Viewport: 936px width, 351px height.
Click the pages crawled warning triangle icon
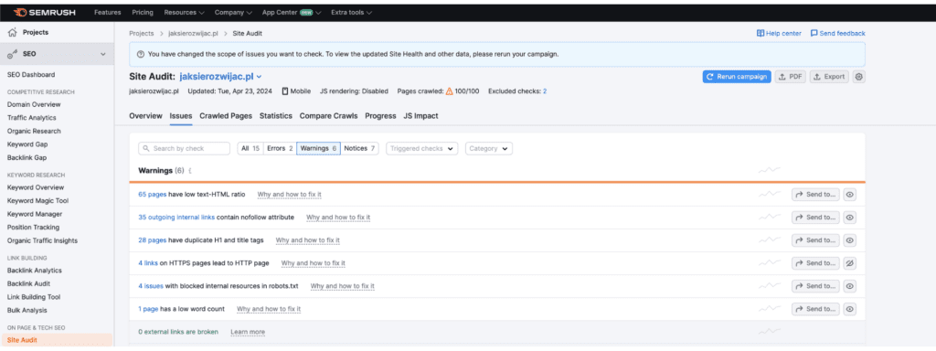pyautogui.click(x=450, y=91)
